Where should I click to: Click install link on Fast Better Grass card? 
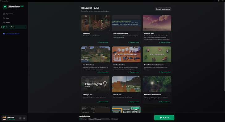click(x=103, y=72)
